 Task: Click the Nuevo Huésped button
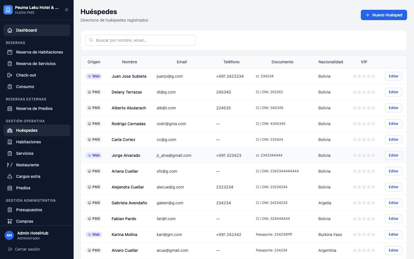pyautogui.click(x=384, y=15)
